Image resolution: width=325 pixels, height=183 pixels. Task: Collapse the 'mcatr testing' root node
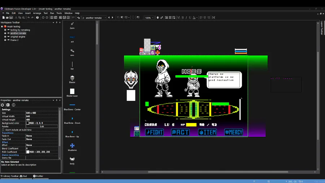tap(2, 26)
